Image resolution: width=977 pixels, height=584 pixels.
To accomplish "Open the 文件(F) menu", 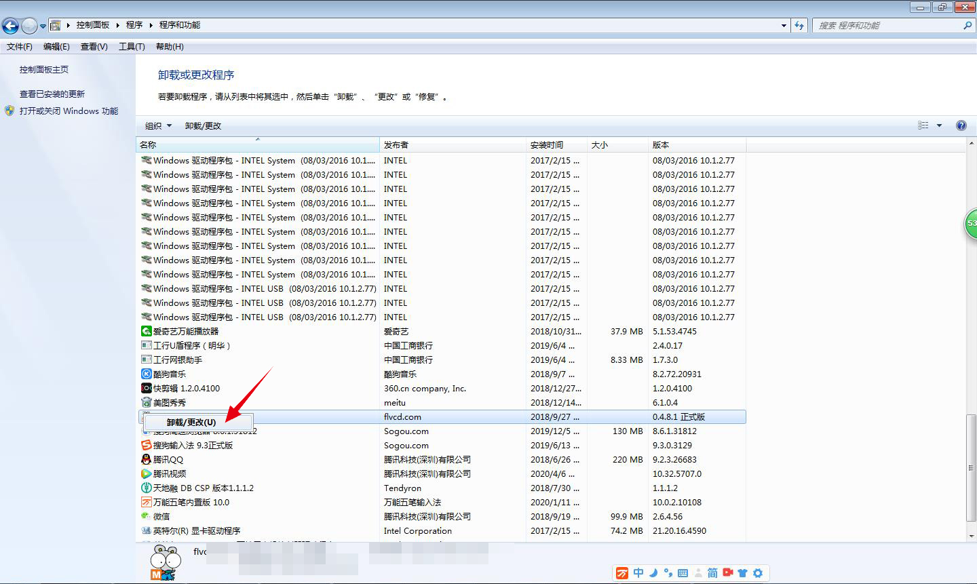I will [x=20, y=47].
